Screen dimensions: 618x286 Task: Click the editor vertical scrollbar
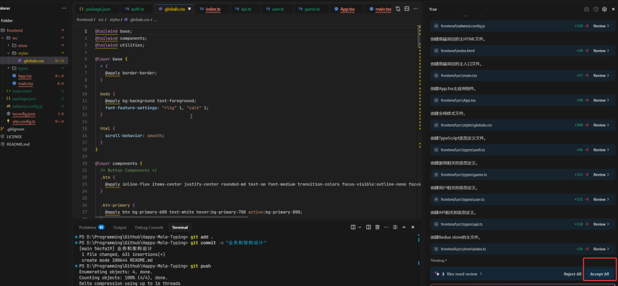(419, 37)
